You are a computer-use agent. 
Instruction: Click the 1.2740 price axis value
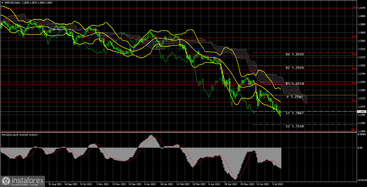click(x=361, y=74)
